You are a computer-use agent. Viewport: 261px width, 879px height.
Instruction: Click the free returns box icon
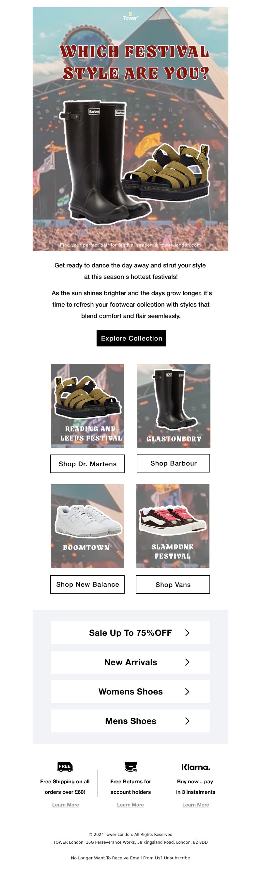[130, 766]
